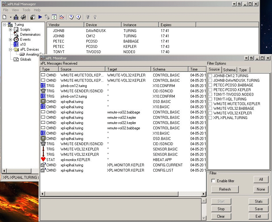272x222 pixels.
Task: Click the Refresh button in Filter
Action: pyautogui.click(x=225, y=189)
